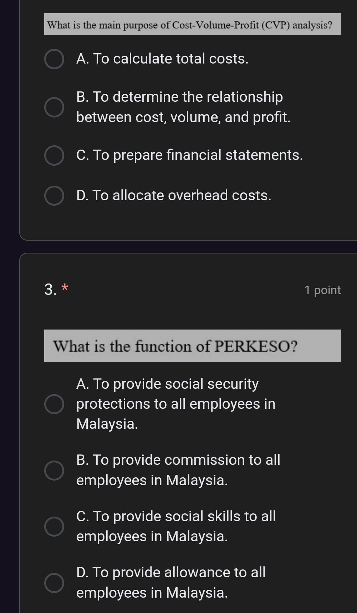The width and height of the screenshot is (357, 613).
Task: Select radio button for 'provide social skills' answer
Action: 54,527
